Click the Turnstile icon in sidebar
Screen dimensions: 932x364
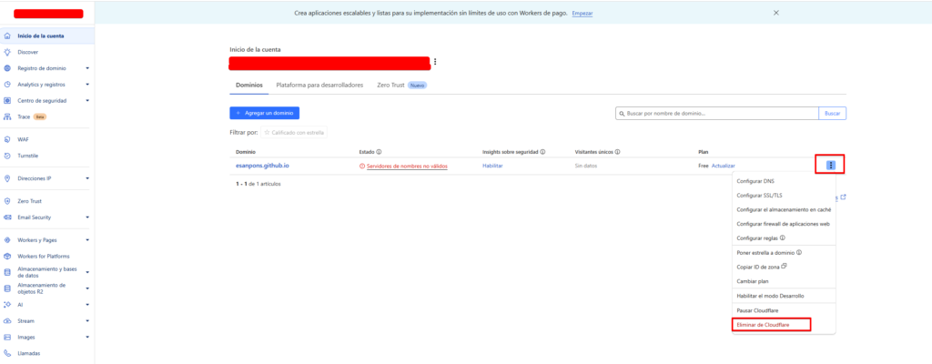(x=7, y=156)
